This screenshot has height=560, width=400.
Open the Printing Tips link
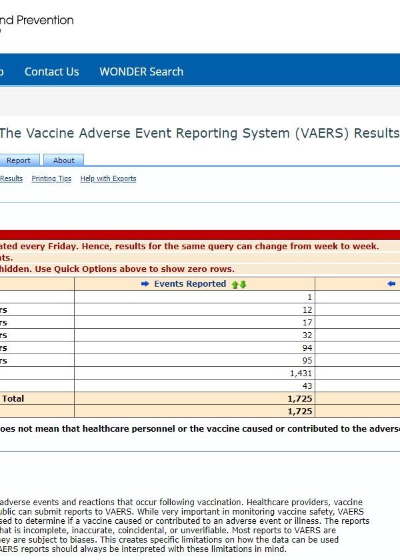(51, 179)
